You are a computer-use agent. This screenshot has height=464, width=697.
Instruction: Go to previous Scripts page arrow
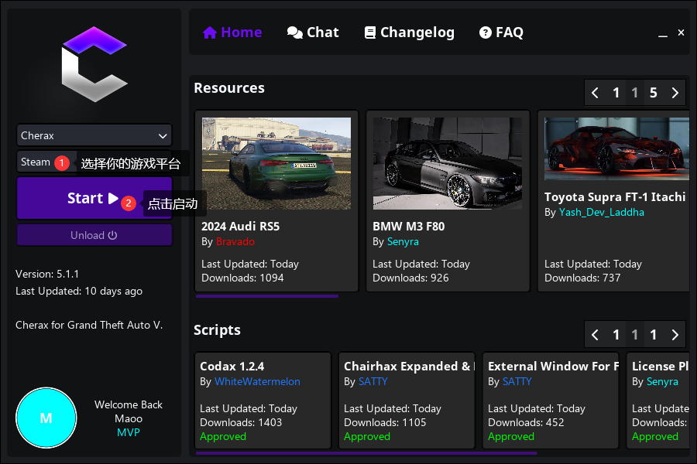[595, 335]
